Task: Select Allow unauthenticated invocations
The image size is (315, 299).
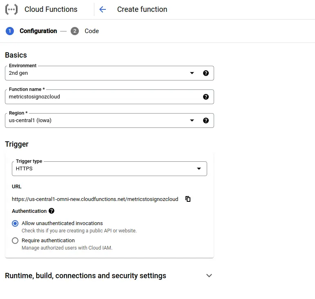Action: coord(15,223)
